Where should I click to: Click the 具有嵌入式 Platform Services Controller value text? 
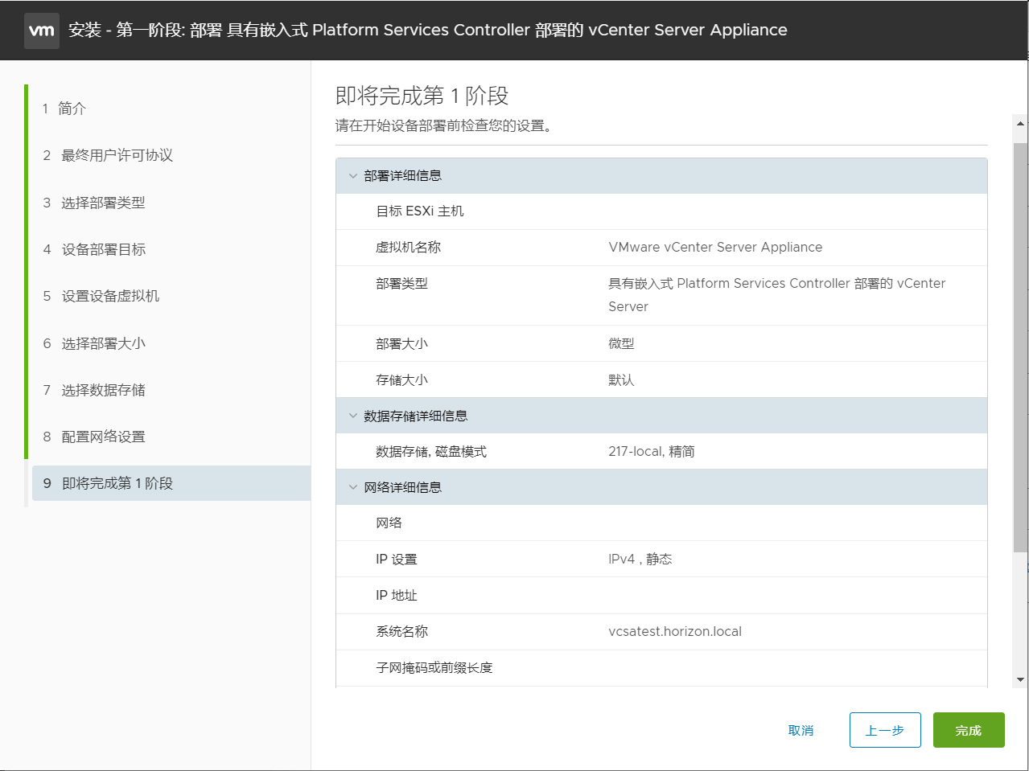point(776,295)
